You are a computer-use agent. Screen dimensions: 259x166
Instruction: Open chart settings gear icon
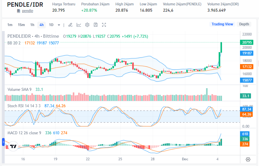87,25
